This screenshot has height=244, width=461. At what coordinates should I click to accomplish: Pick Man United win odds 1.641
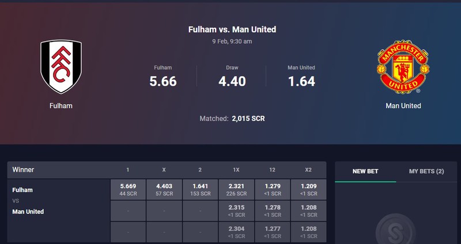click(200, 190)
